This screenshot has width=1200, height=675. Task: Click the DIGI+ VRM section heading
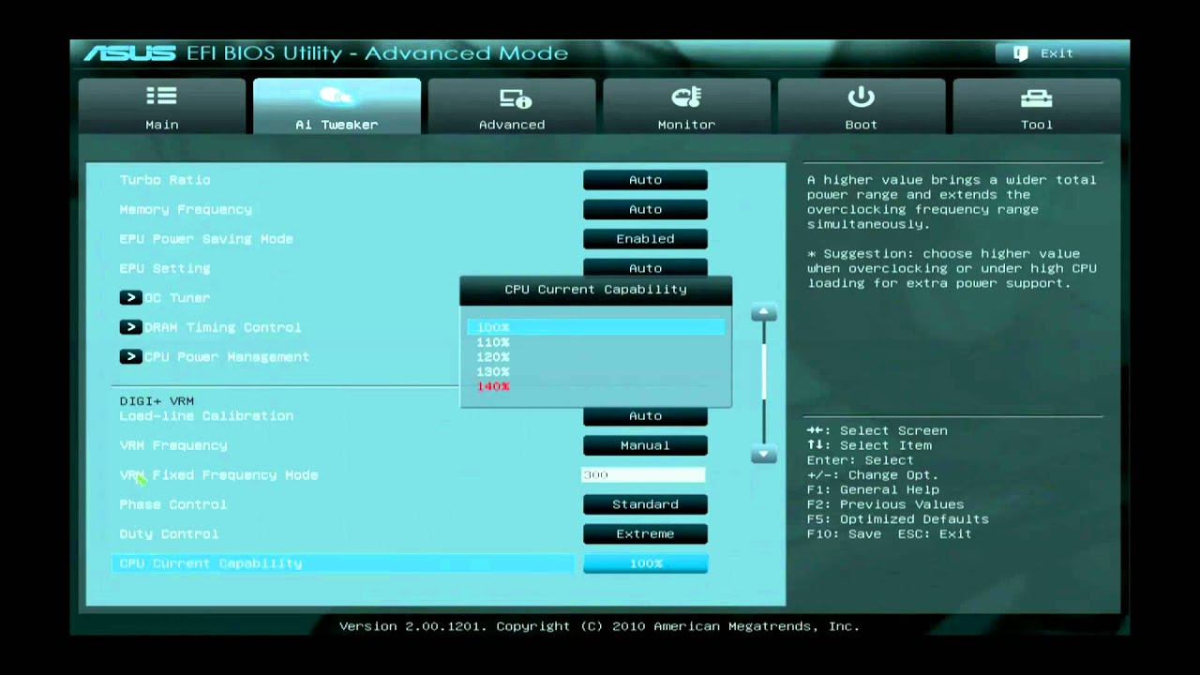point(157,400)
